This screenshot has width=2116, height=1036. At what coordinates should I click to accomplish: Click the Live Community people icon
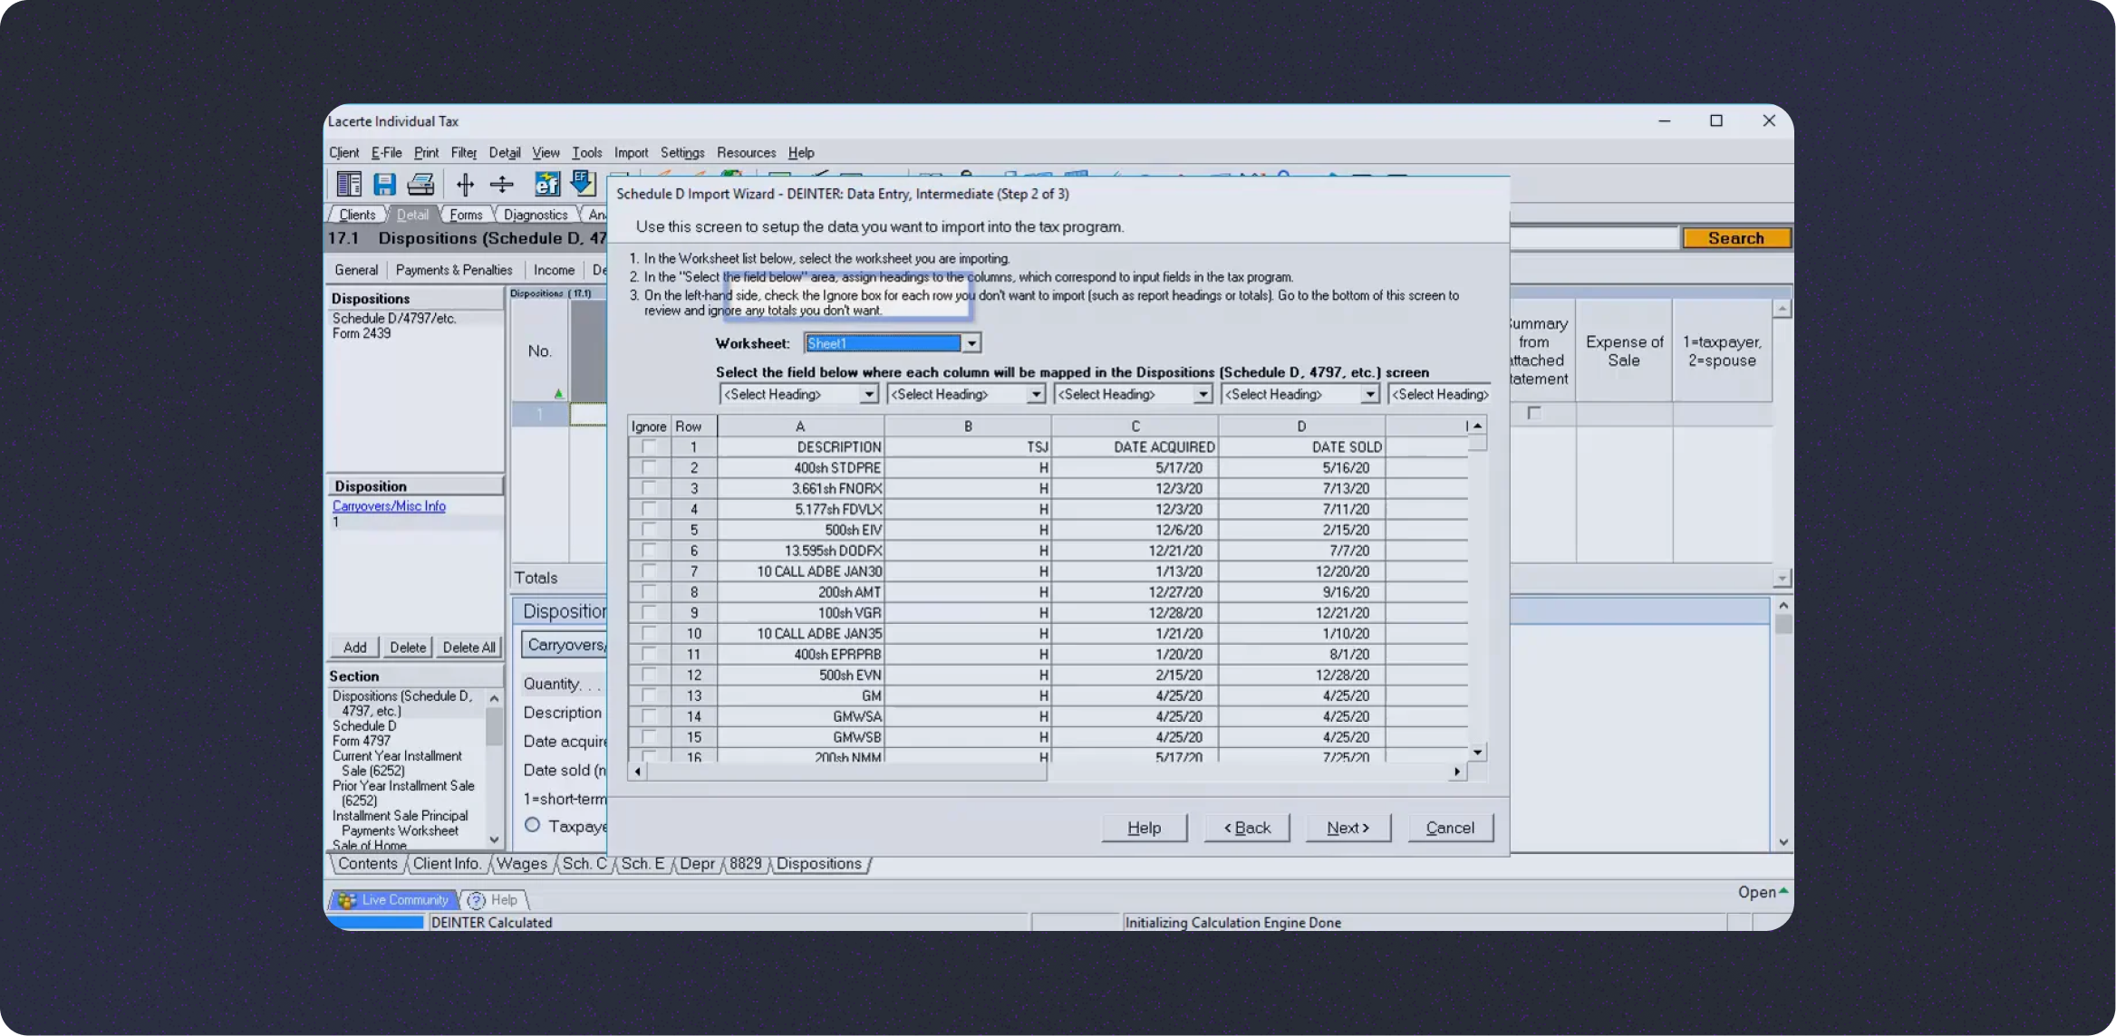[x=346, y=900]
